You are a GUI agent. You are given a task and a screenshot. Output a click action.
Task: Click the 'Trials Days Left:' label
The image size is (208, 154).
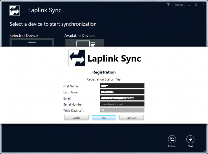[x=74, y=111]
